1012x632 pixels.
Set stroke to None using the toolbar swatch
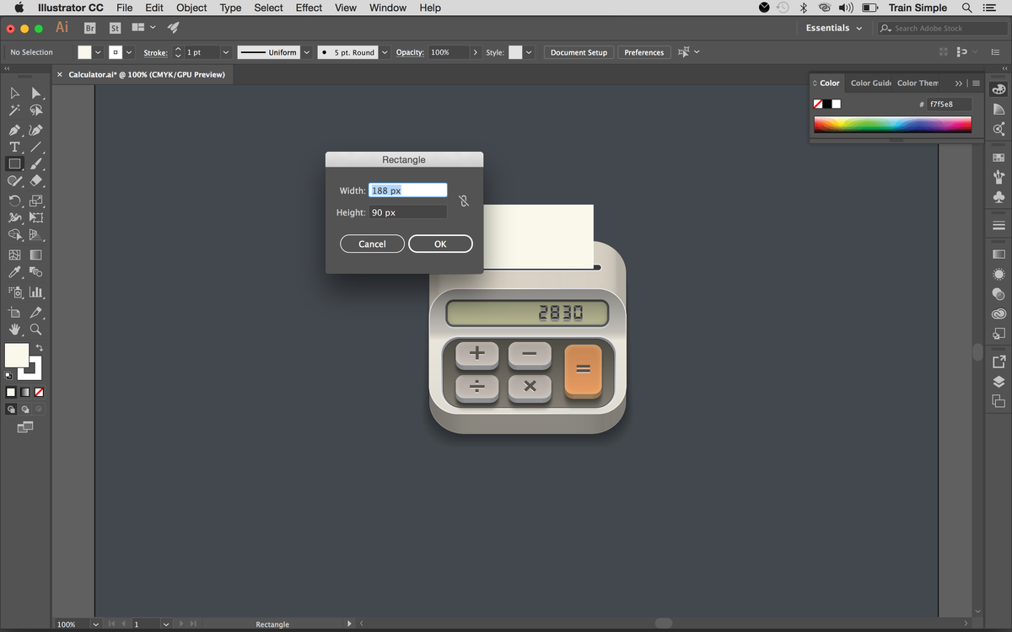point(38,392)
